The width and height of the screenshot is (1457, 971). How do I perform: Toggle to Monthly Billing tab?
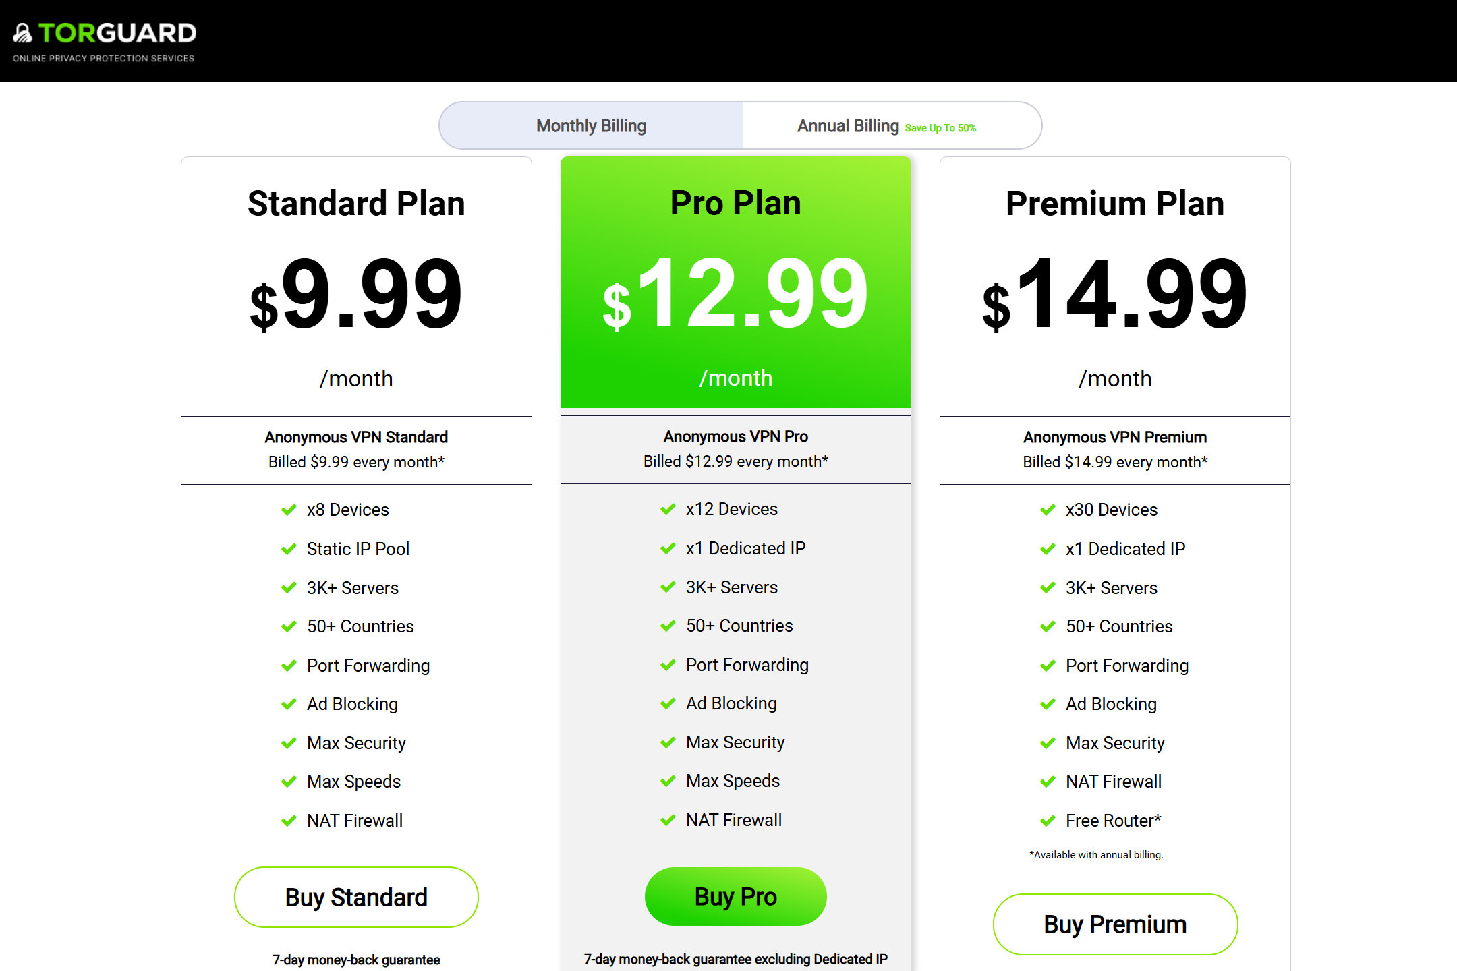592,125
